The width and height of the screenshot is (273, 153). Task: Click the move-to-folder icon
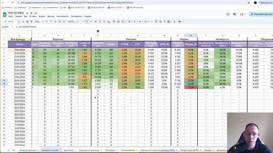[x=32, y=13]
